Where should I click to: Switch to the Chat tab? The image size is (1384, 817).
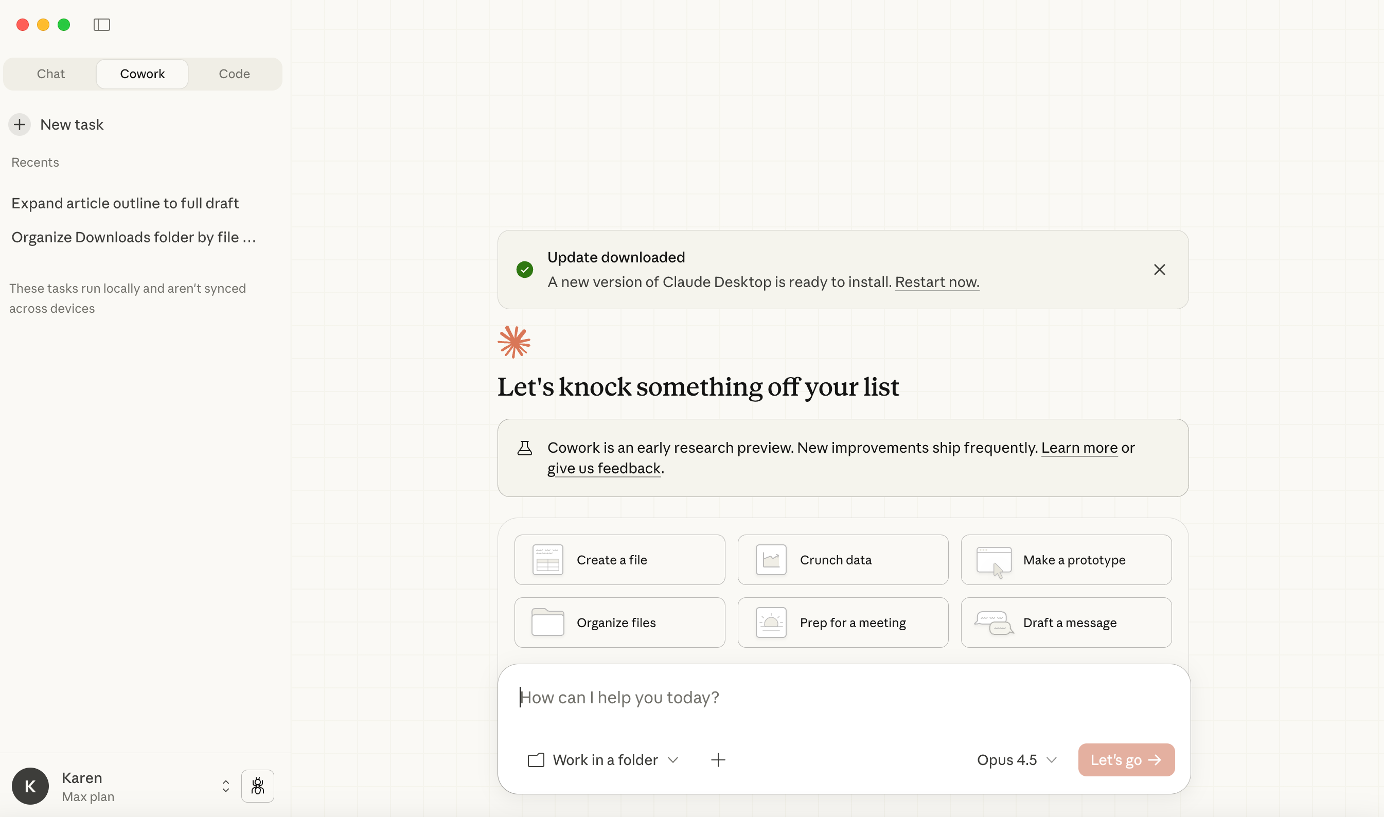[x=50, y=74]
